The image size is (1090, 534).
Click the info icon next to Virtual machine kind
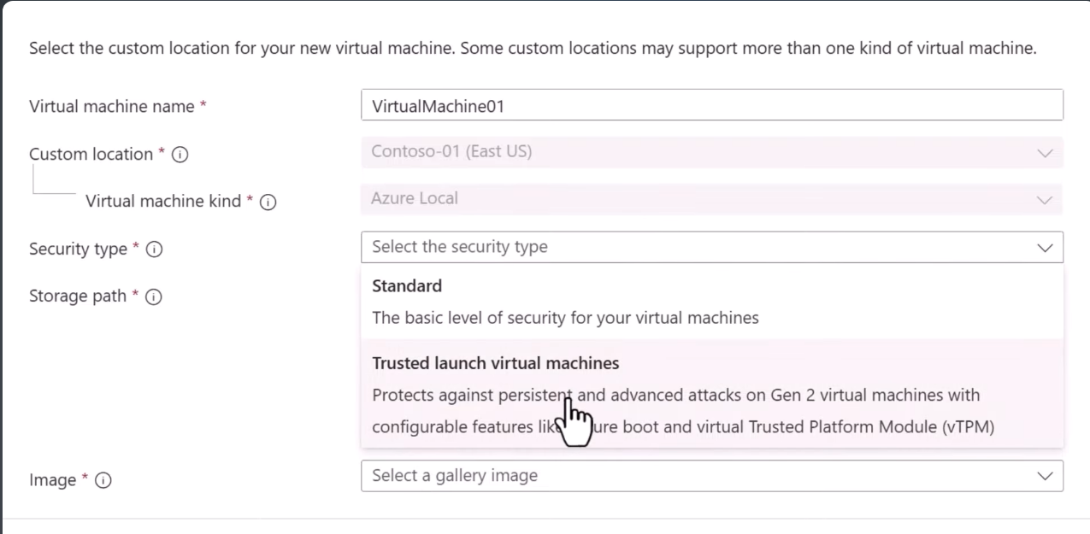coord(268,202)
